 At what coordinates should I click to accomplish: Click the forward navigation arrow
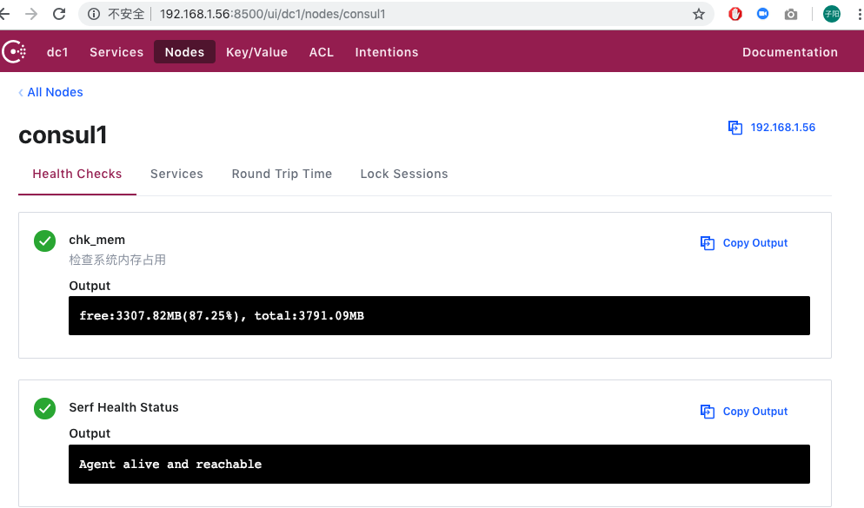31,14
